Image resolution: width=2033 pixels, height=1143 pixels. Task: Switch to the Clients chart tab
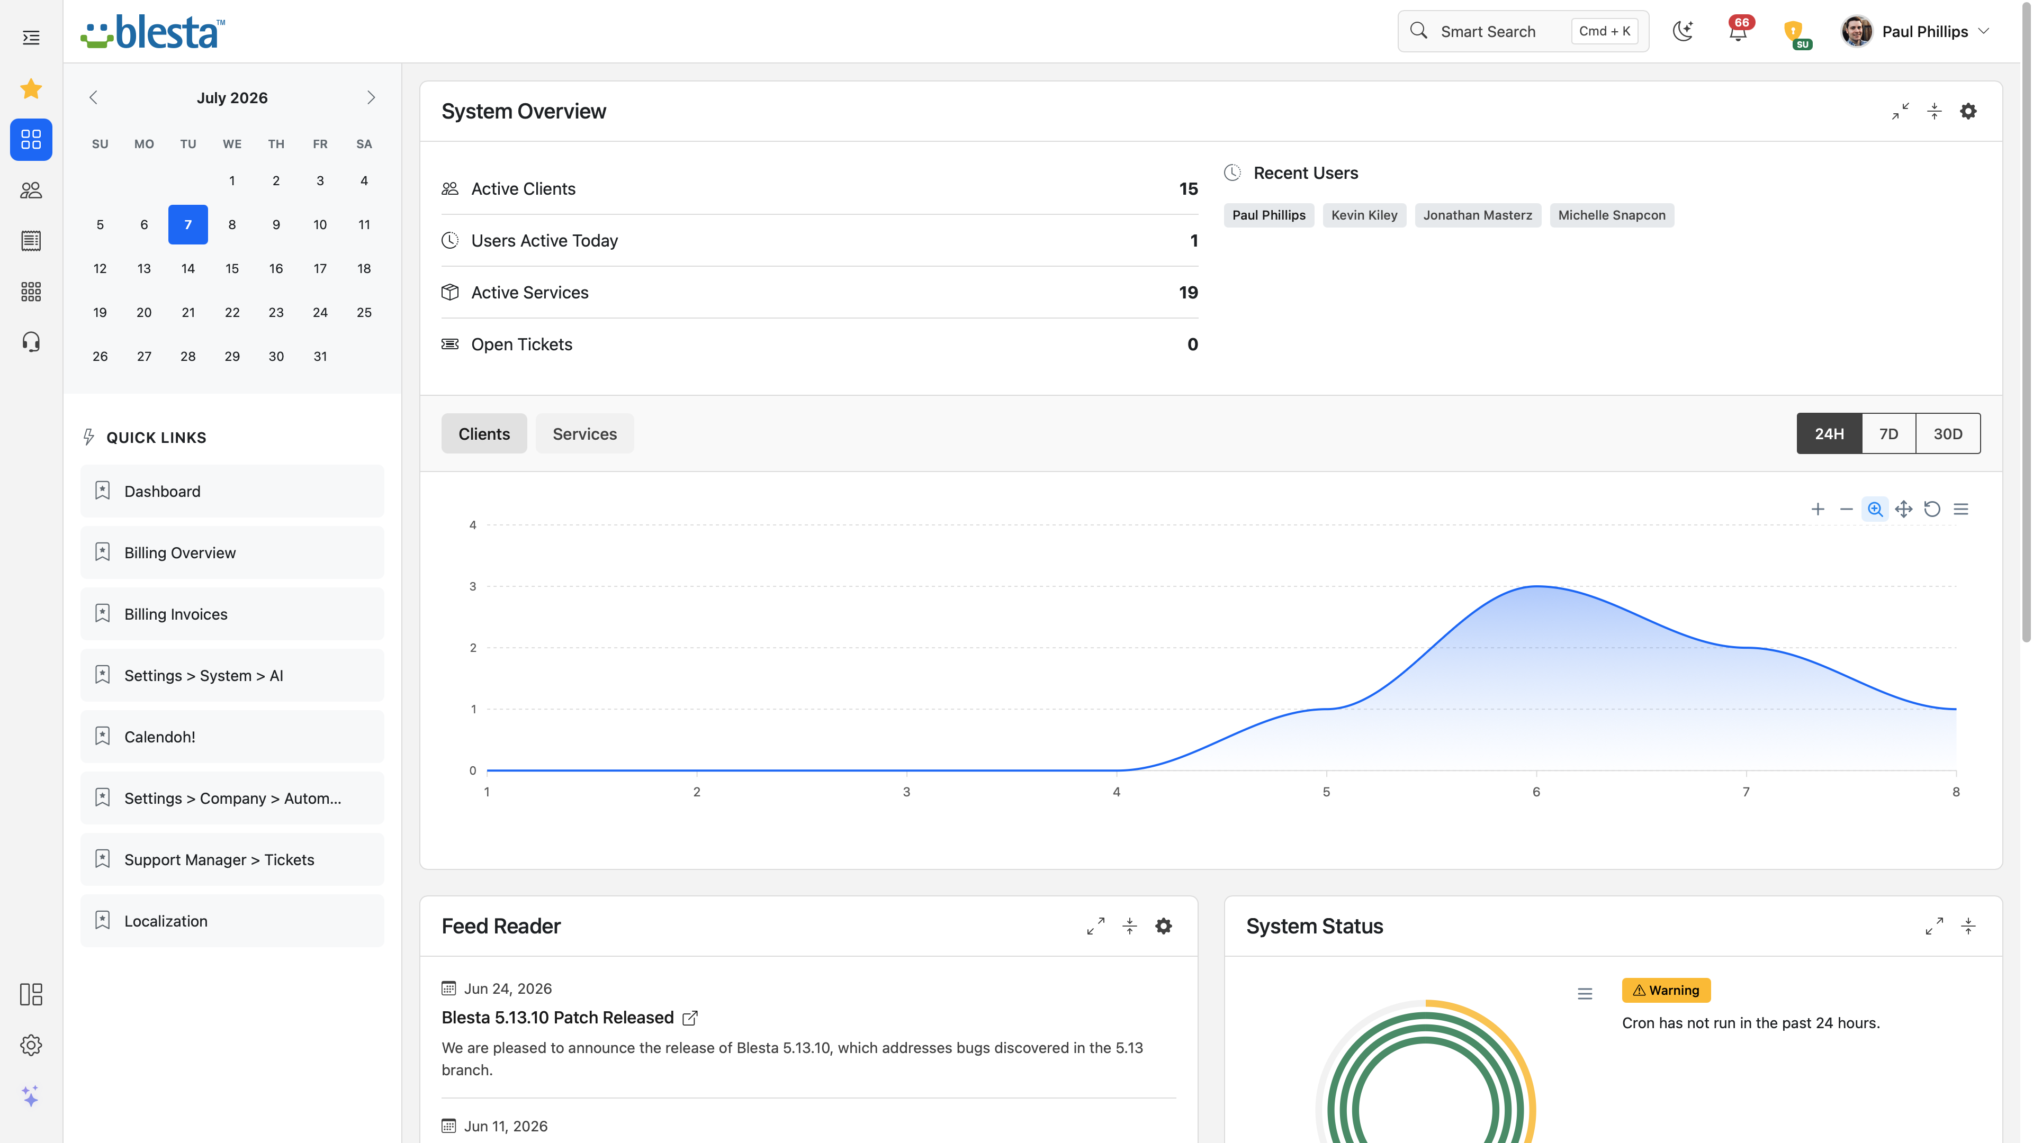tap(484, 434)
